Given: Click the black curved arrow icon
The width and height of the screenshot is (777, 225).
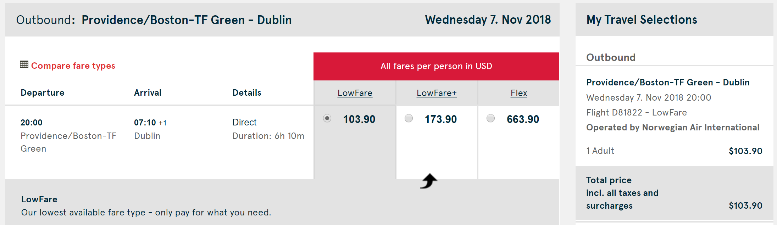Looking at the screenshot, I should click(x=428, y=181).
